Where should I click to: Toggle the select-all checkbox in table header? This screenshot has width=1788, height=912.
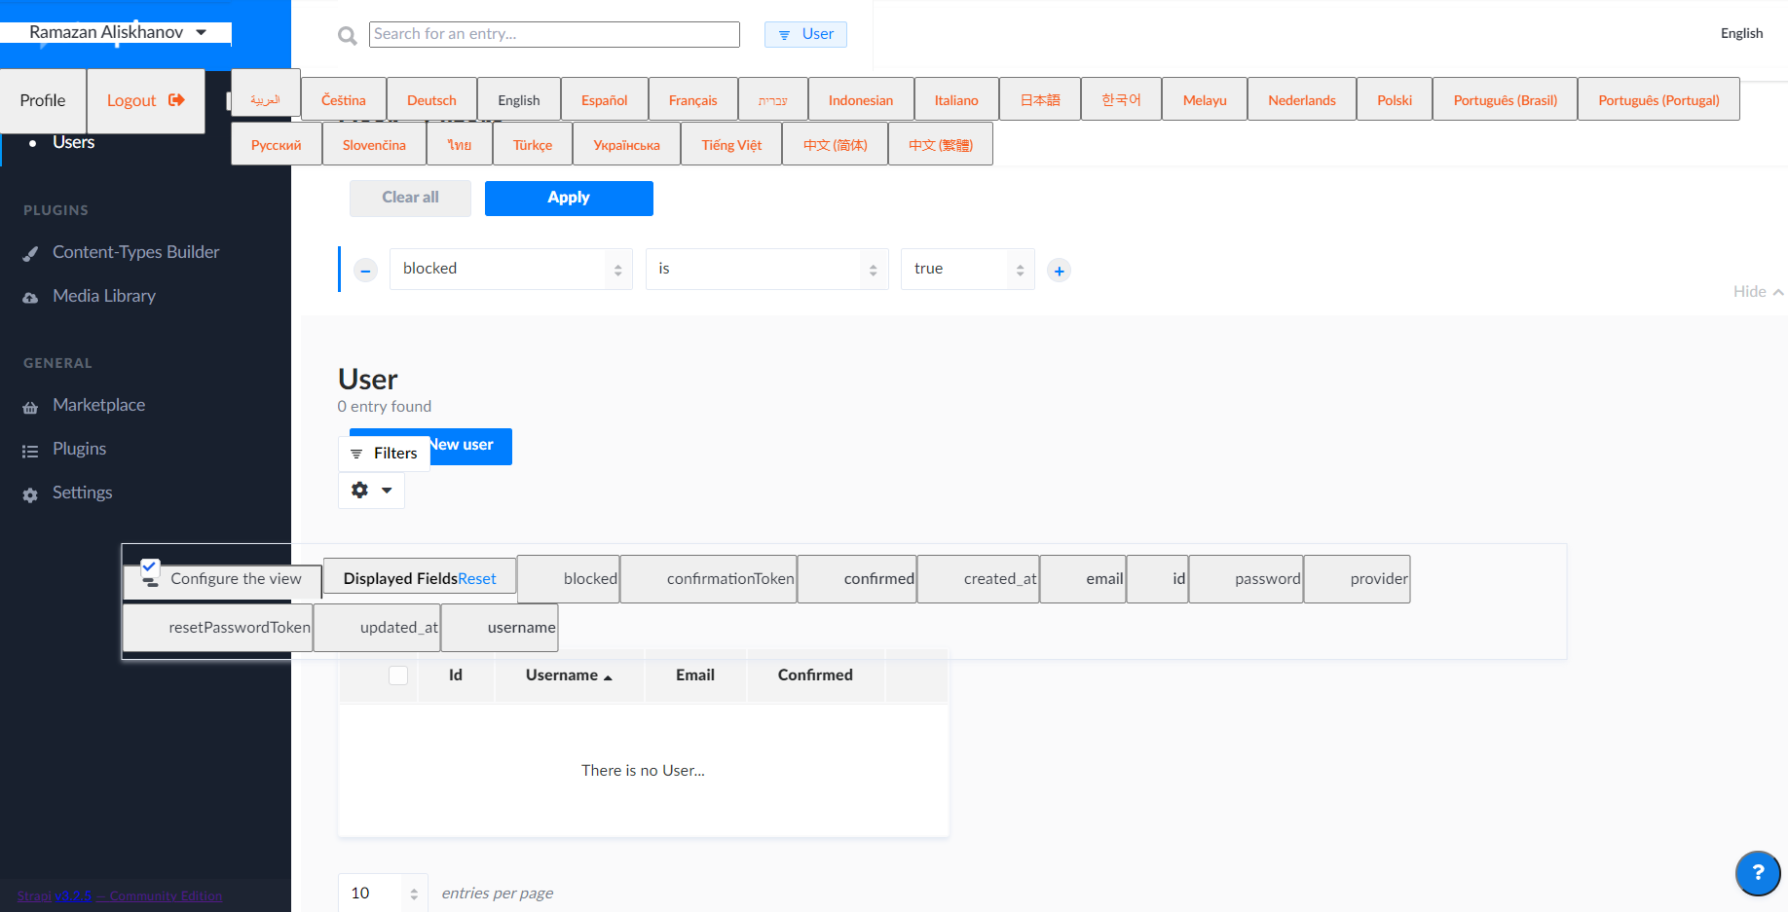398,675
